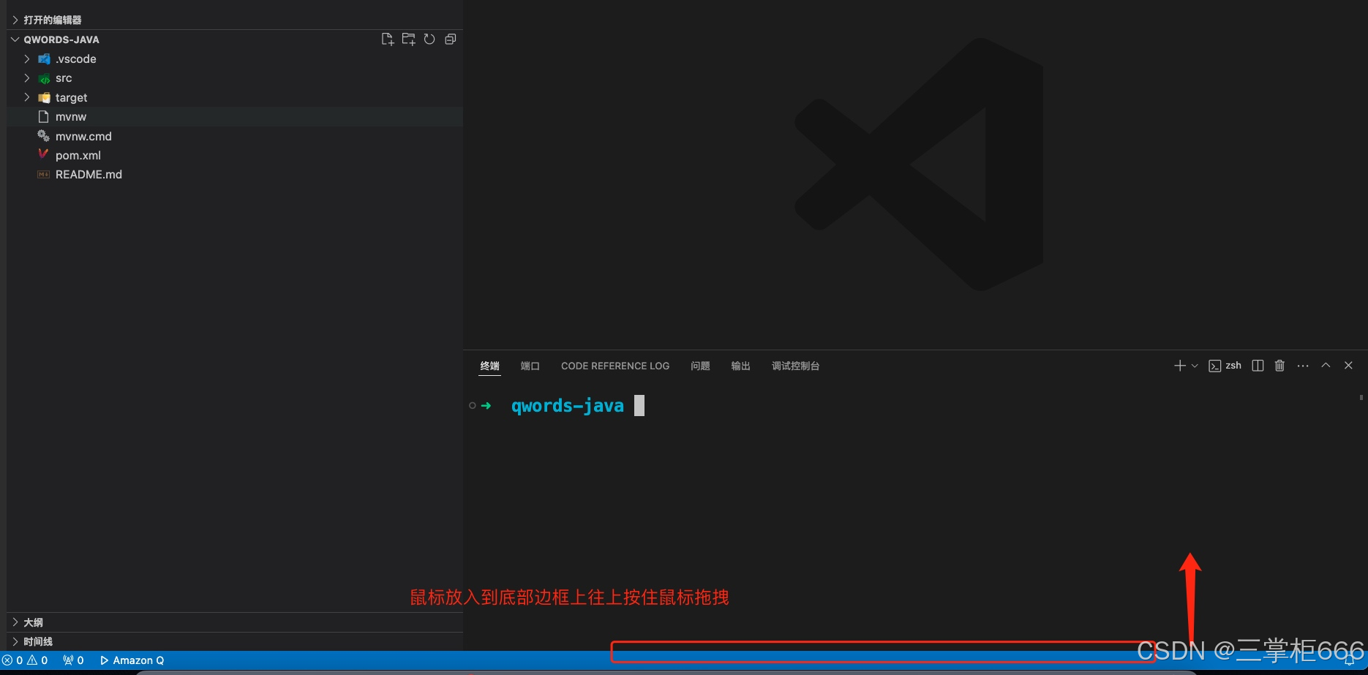Click the terminal scrollbar marker

[x=1361, y=398]
